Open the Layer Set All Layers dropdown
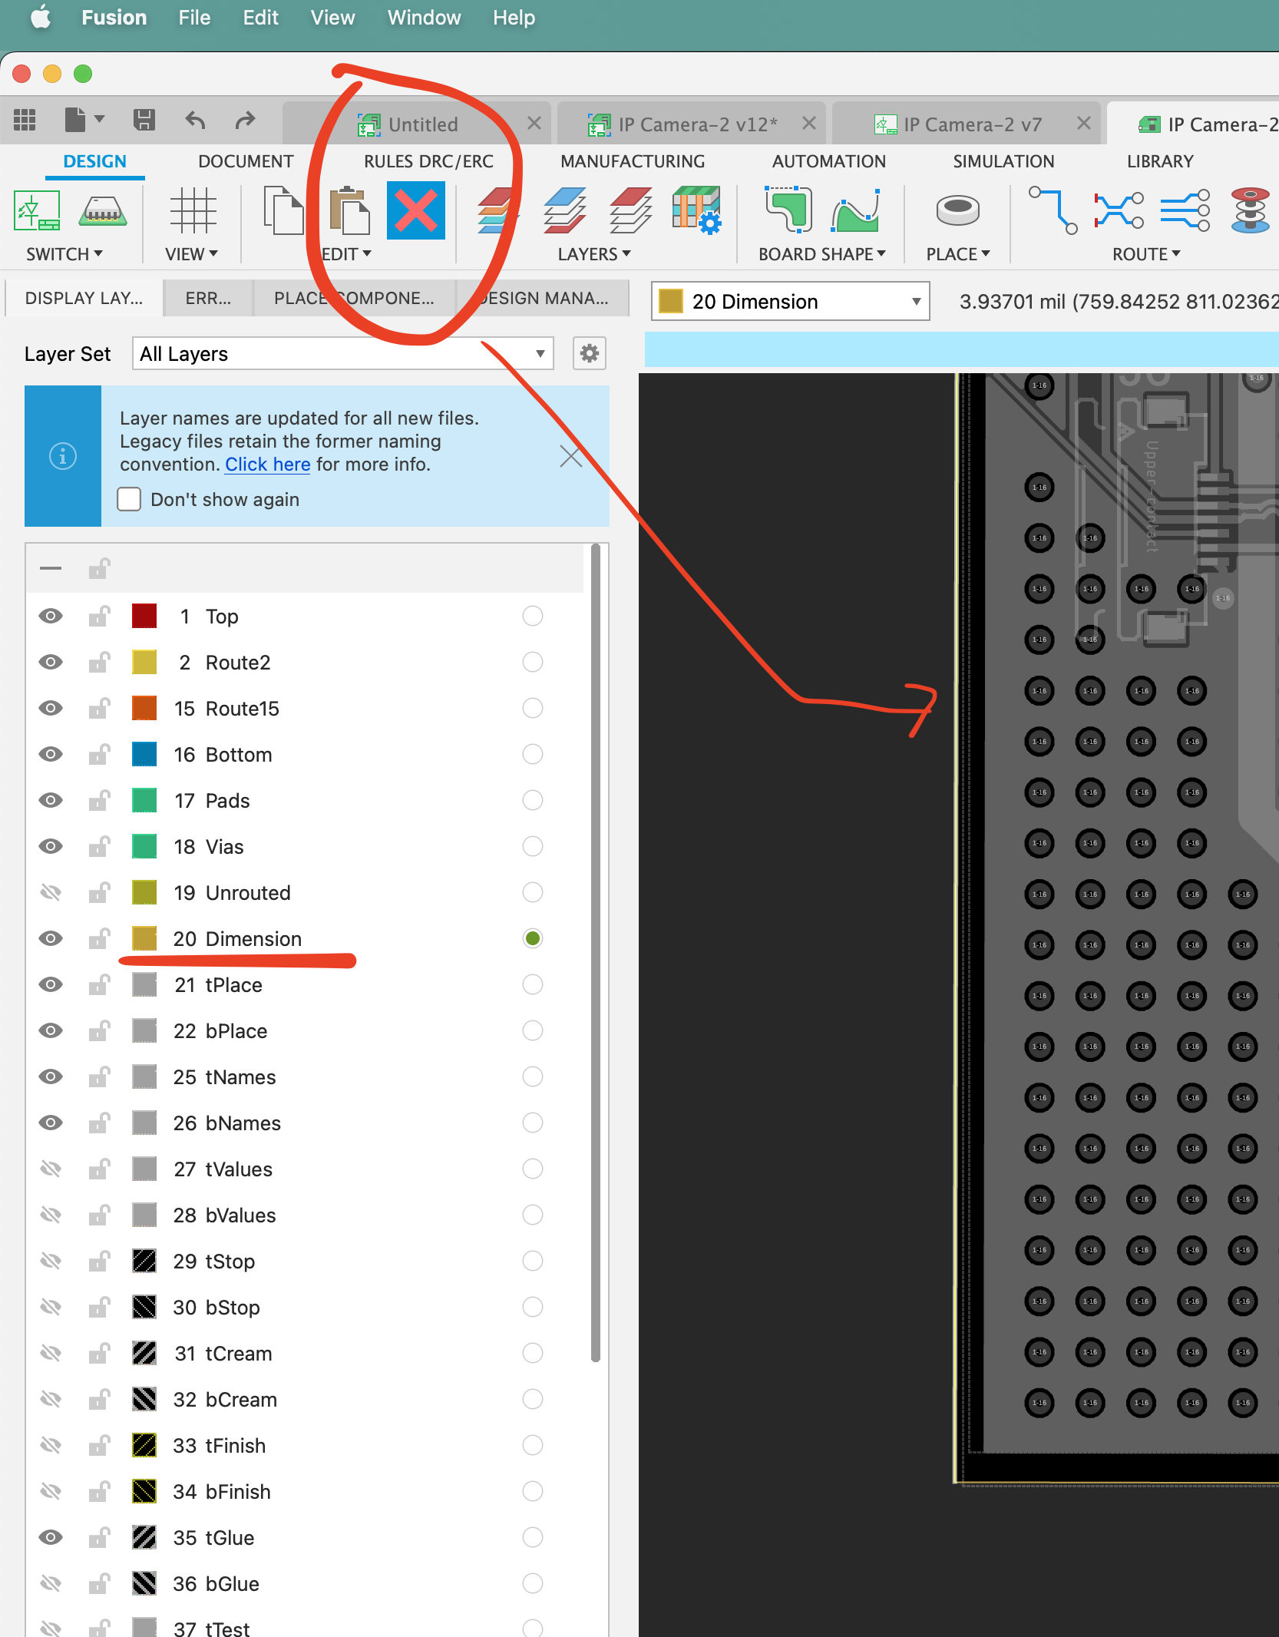1279x1637 pixels. coord(342,354)
